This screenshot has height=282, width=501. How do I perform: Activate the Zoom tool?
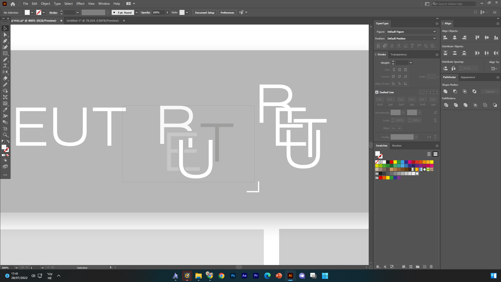coord(5,135)
